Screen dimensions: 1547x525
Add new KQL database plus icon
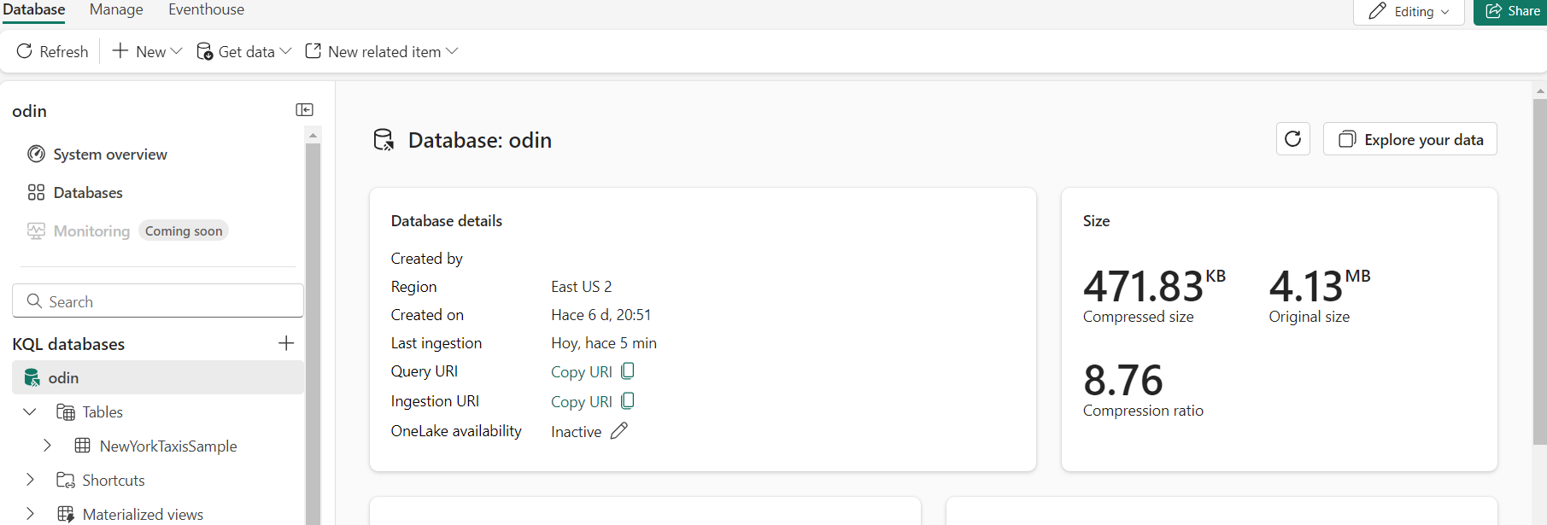(x=286, y=343)
